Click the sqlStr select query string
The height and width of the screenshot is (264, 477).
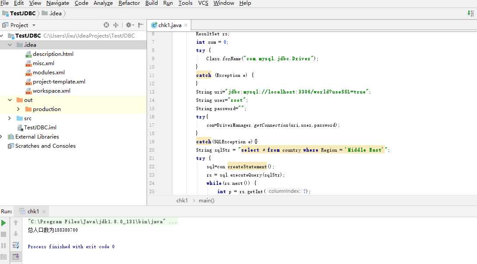[x=313, y=150]
